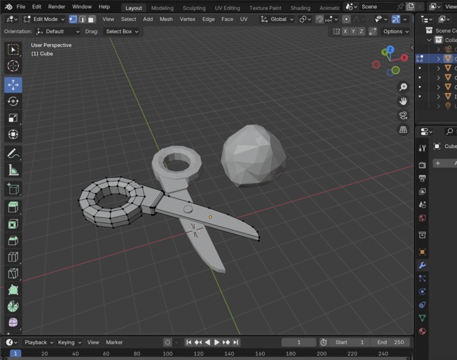Toggle snapping magnet
This screenshot has height=360, width=457.
click(x=320, y=19)
